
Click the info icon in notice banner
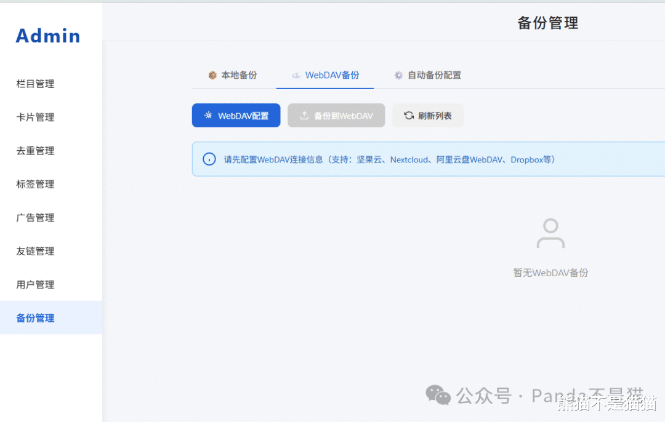tap(209, 159)
